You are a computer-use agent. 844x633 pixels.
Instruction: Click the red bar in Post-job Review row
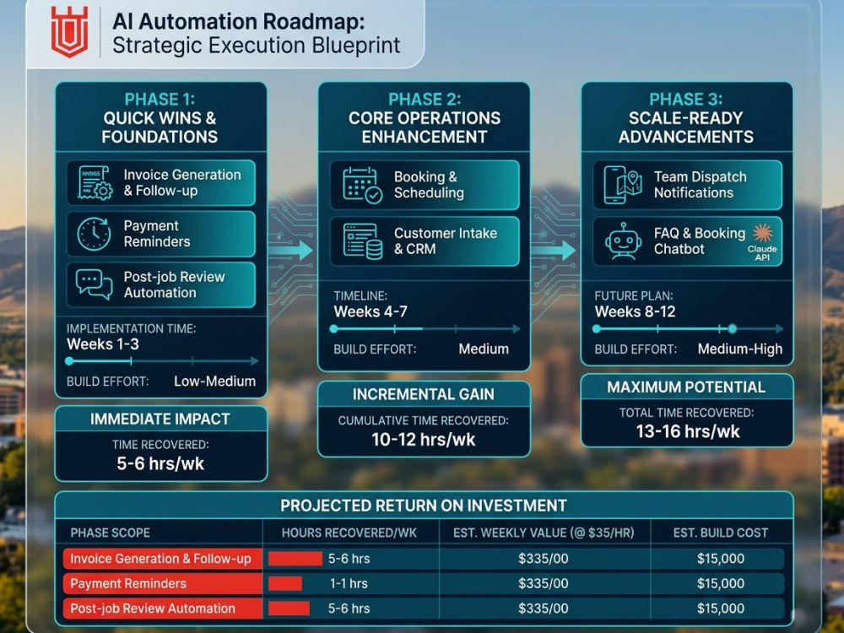pyautogui.click(x=289, y=609)
